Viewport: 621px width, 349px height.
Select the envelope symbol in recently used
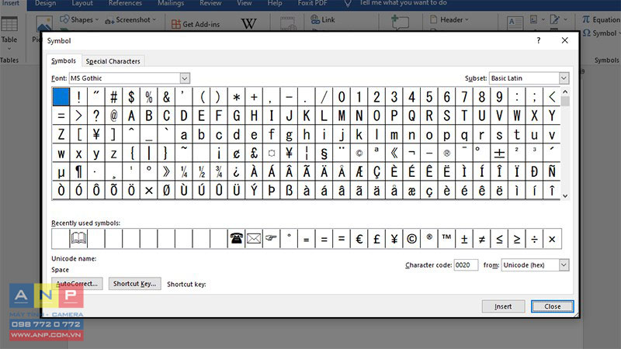(254, 239)
